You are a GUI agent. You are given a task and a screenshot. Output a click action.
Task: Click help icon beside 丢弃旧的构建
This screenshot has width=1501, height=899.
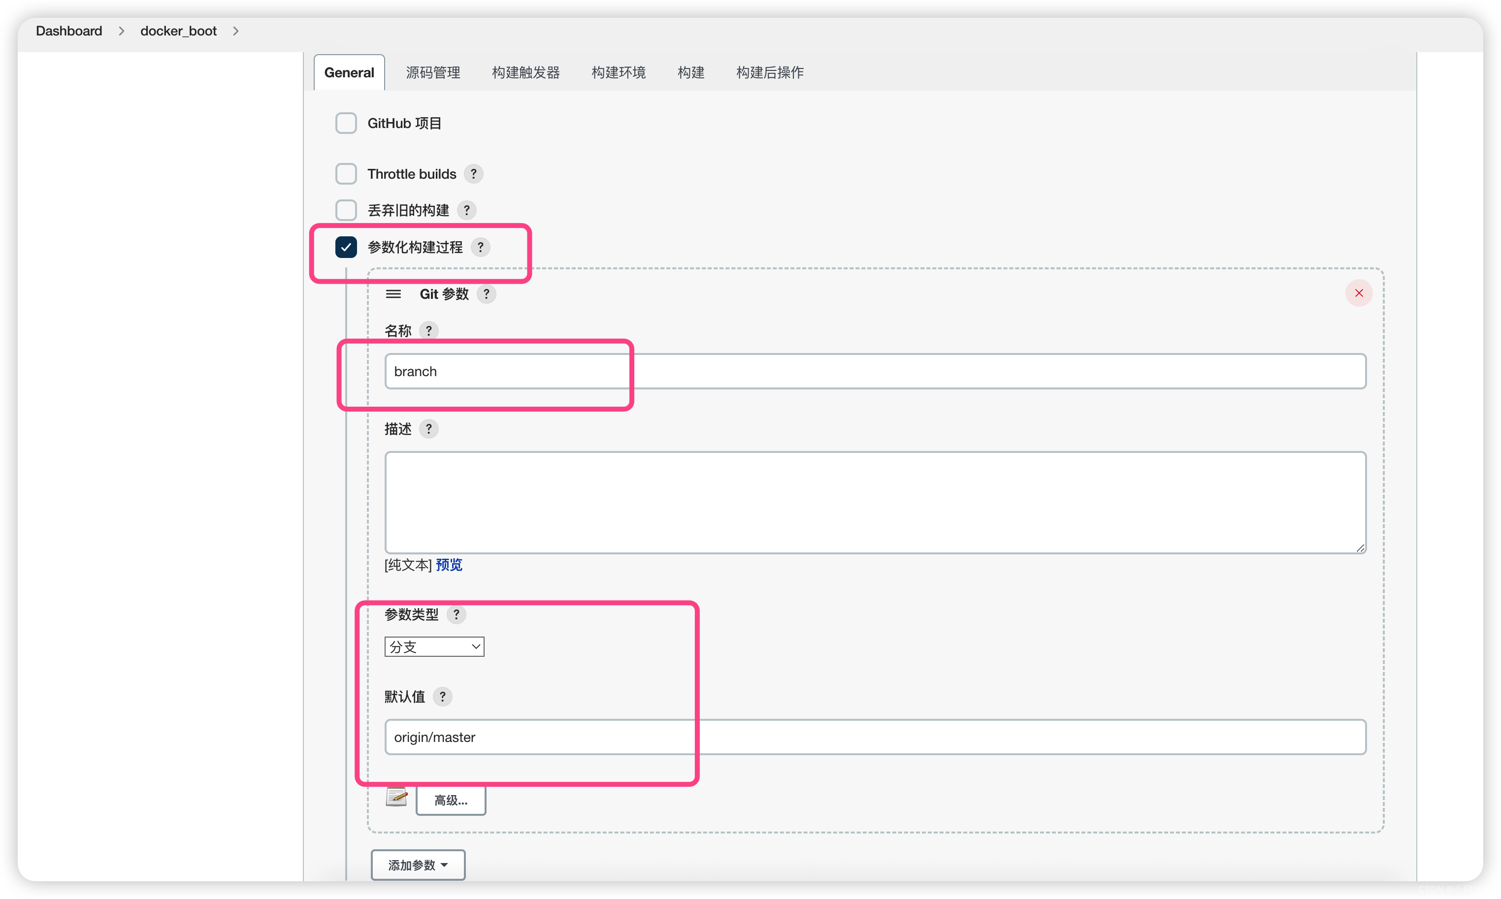tap(466, 210)
